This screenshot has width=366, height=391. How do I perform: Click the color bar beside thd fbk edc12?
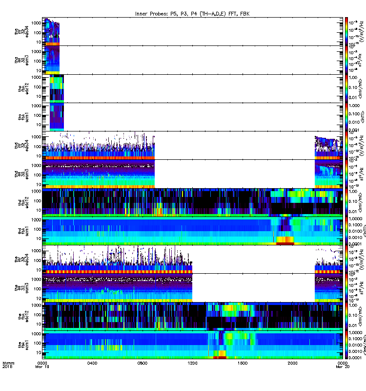(x=346, y=202)
